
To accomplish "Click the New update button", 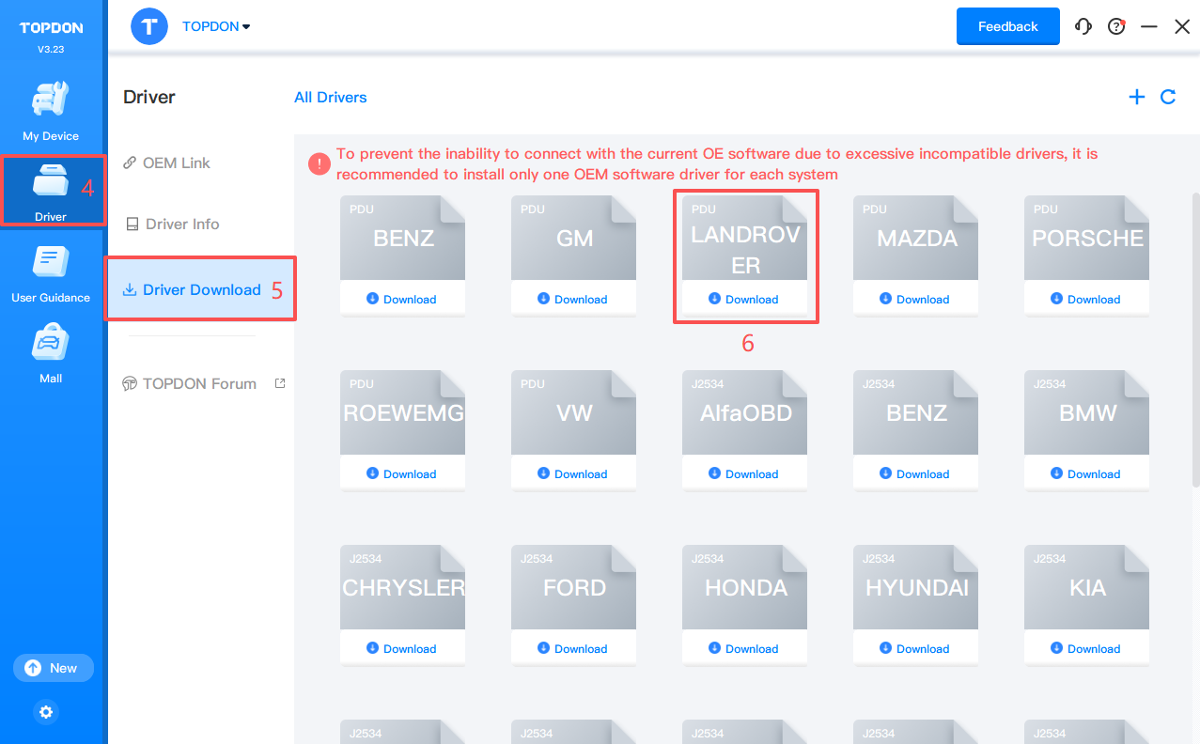I will click(53, 668).
